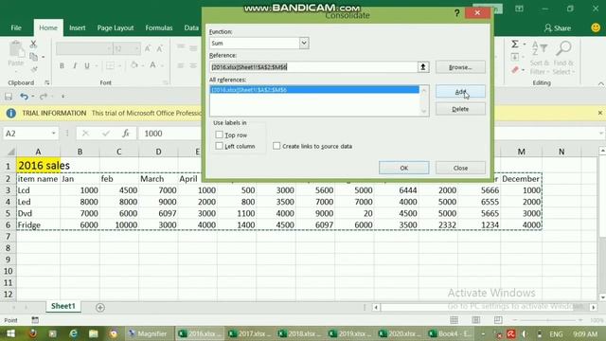
Task: Open the font name dropdown
Action: pos(109,48)
